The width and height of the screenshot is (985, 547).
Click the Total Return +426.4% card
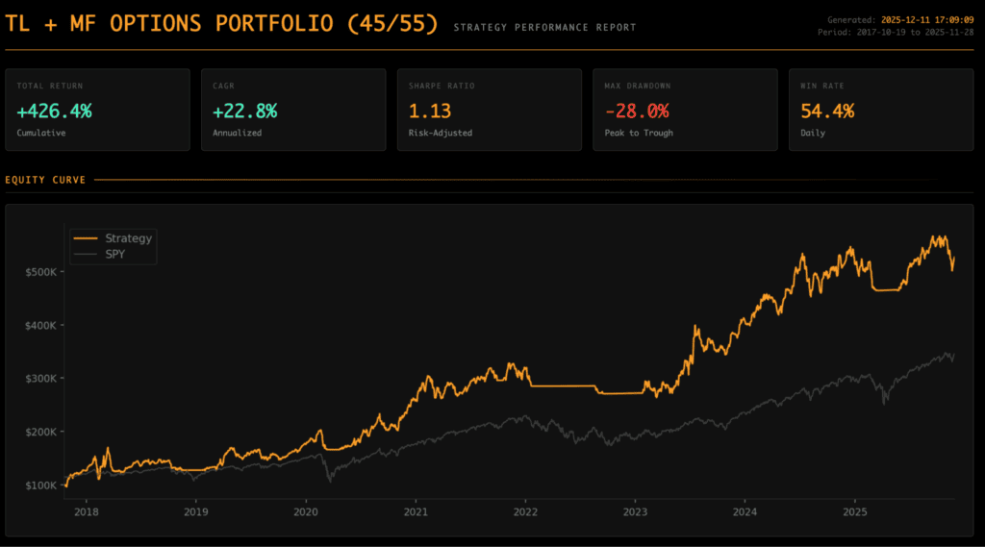point(97,110)
